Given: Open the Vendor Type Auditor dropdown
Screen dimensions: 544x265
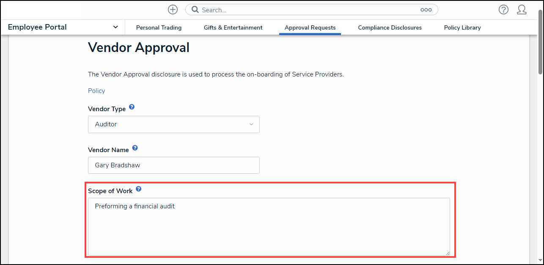Looking at the screenshot, I should pos(173,124).
